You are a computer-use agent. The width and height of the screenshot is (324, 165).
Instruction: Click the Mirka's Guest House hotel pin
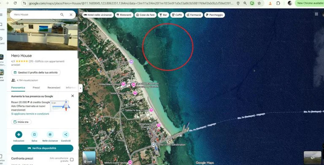130,162
